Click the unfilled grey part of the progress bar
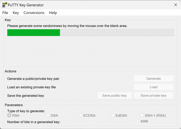Viewport: 181px width, 129px height. pos(117,32)
